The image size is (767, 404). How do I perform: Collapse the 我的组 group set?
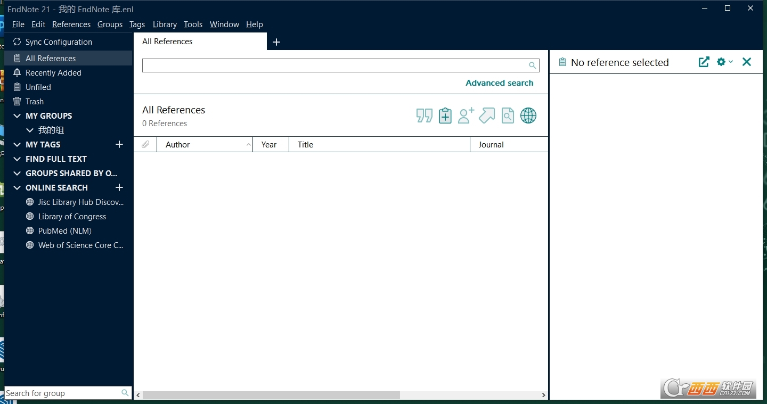pos(30,130)
